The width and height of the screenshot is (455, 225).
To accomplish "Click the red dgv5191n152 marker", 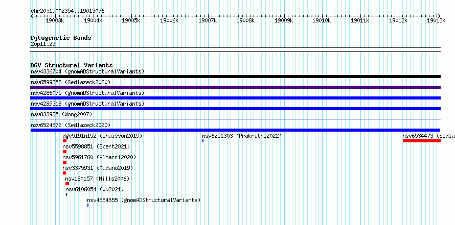I will [65, 141].
